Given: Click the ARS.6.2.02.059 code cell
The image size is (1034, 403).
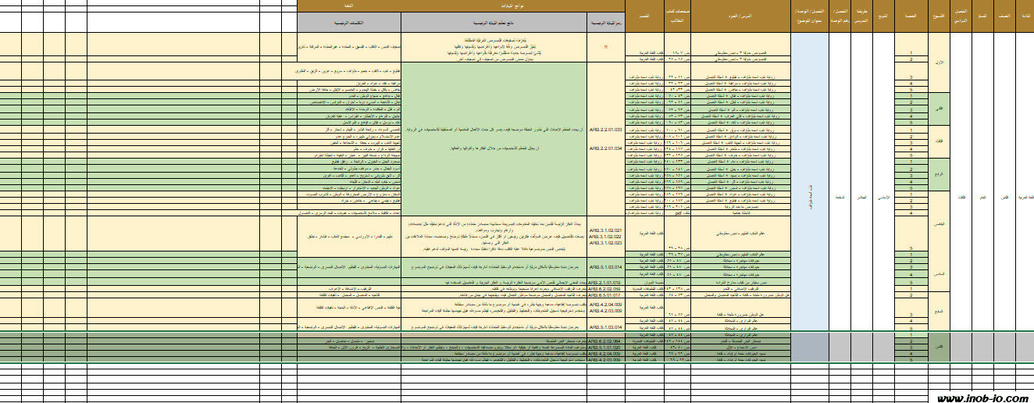Looking at the screenshot, I should tap(607, 288).
